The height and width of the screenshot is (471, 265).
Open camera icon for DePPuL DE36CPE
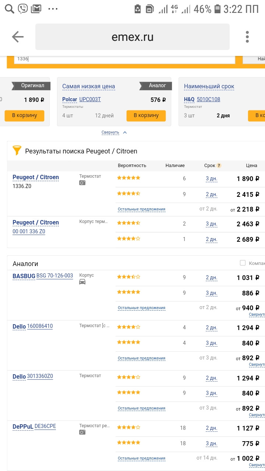(x=82, y=432)
